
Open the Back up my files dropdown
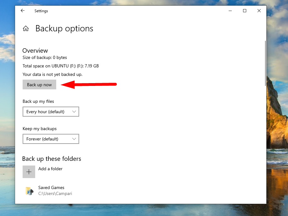click(51, 112)
